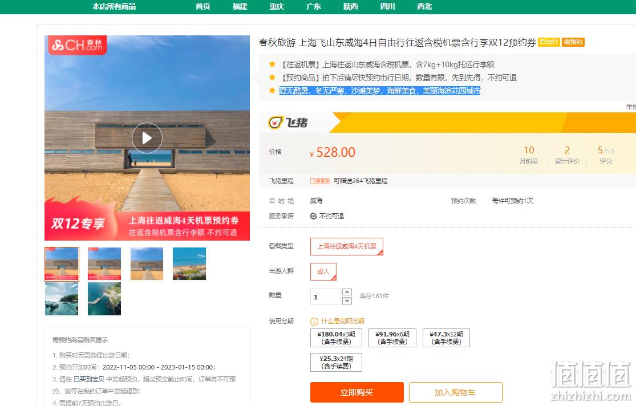Image resolution: width=636 pixels, height=406 pixels.
Task: Click the product title 春秋旅游 上海飞山东威海
Action: (x=398, y=43)
